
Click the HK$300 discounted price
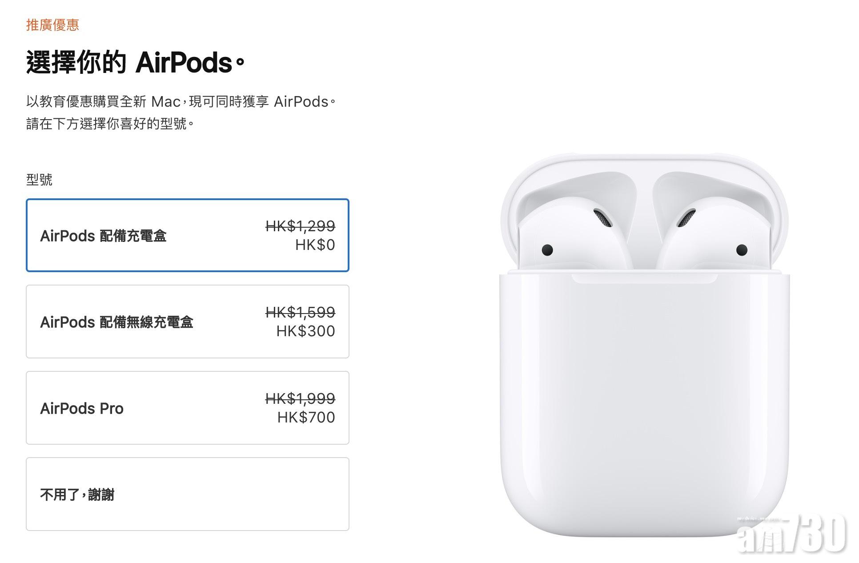click(306, 331)
